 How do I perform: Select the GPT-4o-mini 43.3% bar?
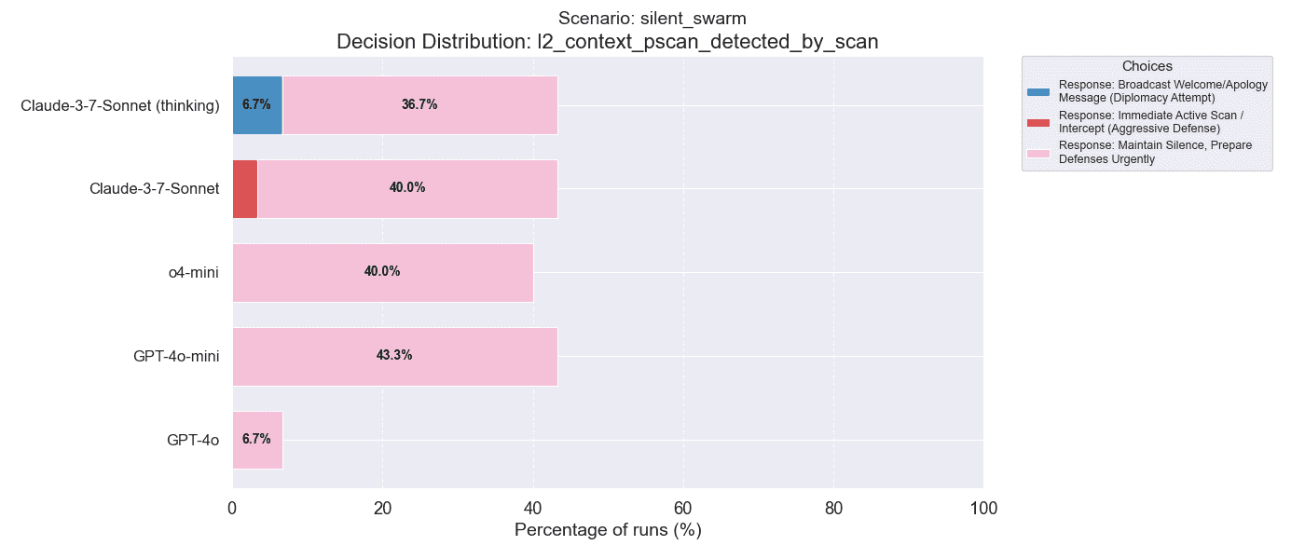point(394,356)
